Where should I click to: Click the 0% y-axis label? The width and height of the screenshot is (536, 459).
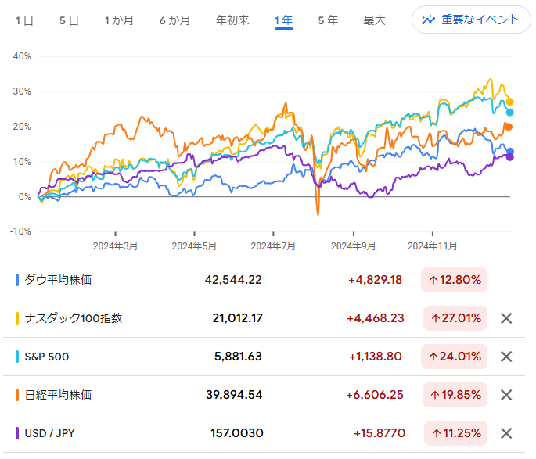pos(24,197)
